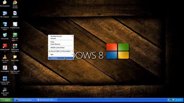This screenshot has height=103, width=184.
Task: Choose Paste in the context menu
Action: click(x=61, y=42)
